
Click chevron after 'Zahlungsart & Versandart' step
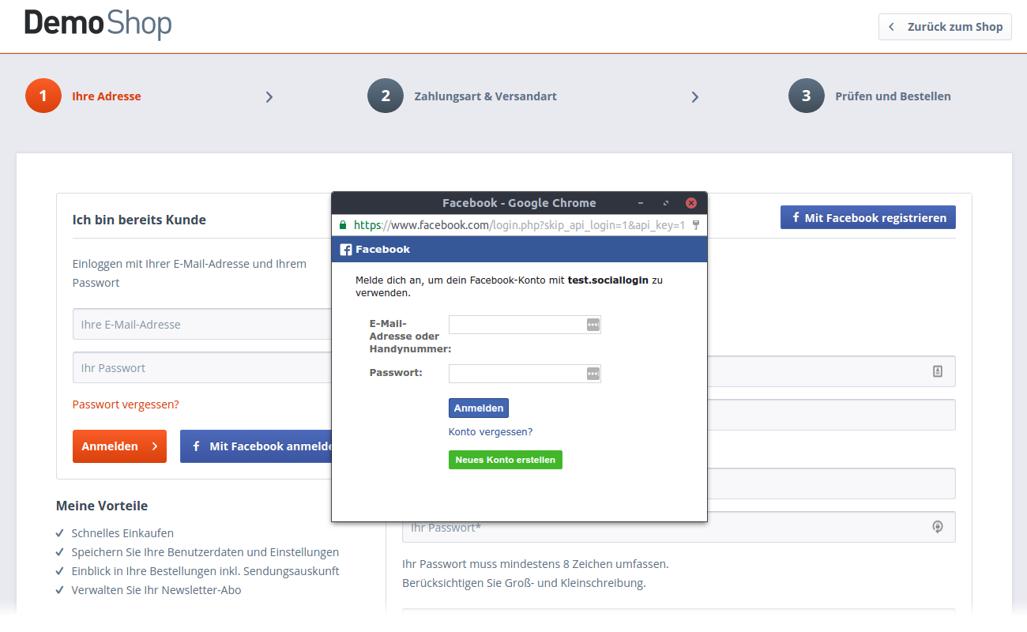coord(695,97)
